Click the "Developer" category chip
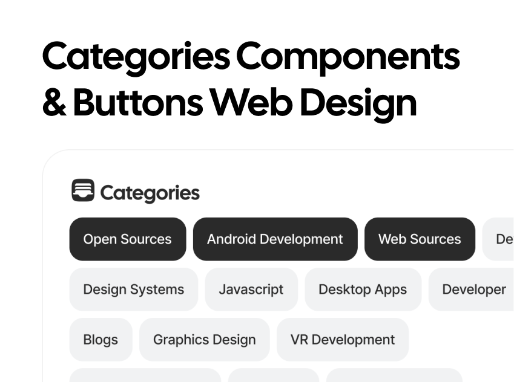Screen dimensions: 514x382 (x=474, y=290)
